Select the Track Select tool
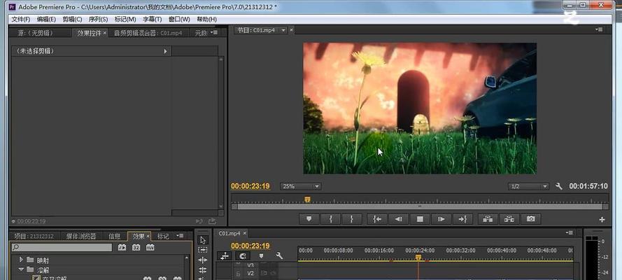Viewport: 622px width, 280px height. (x=203, y=251)
